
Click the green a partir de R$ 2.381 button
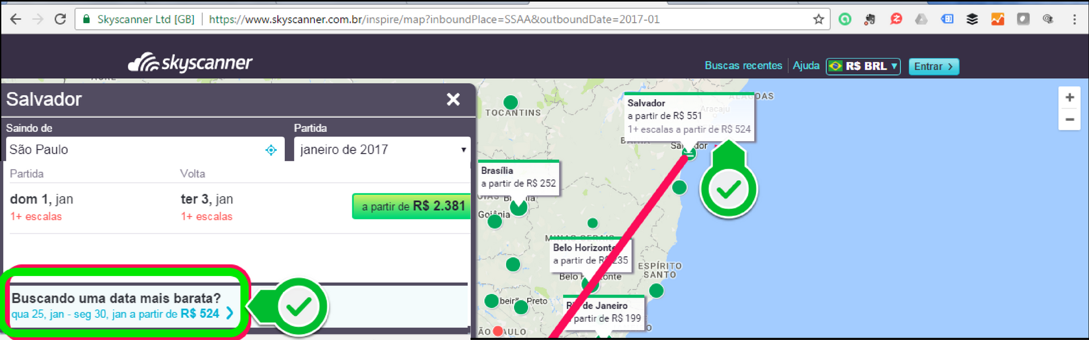(x=411, y=206)
